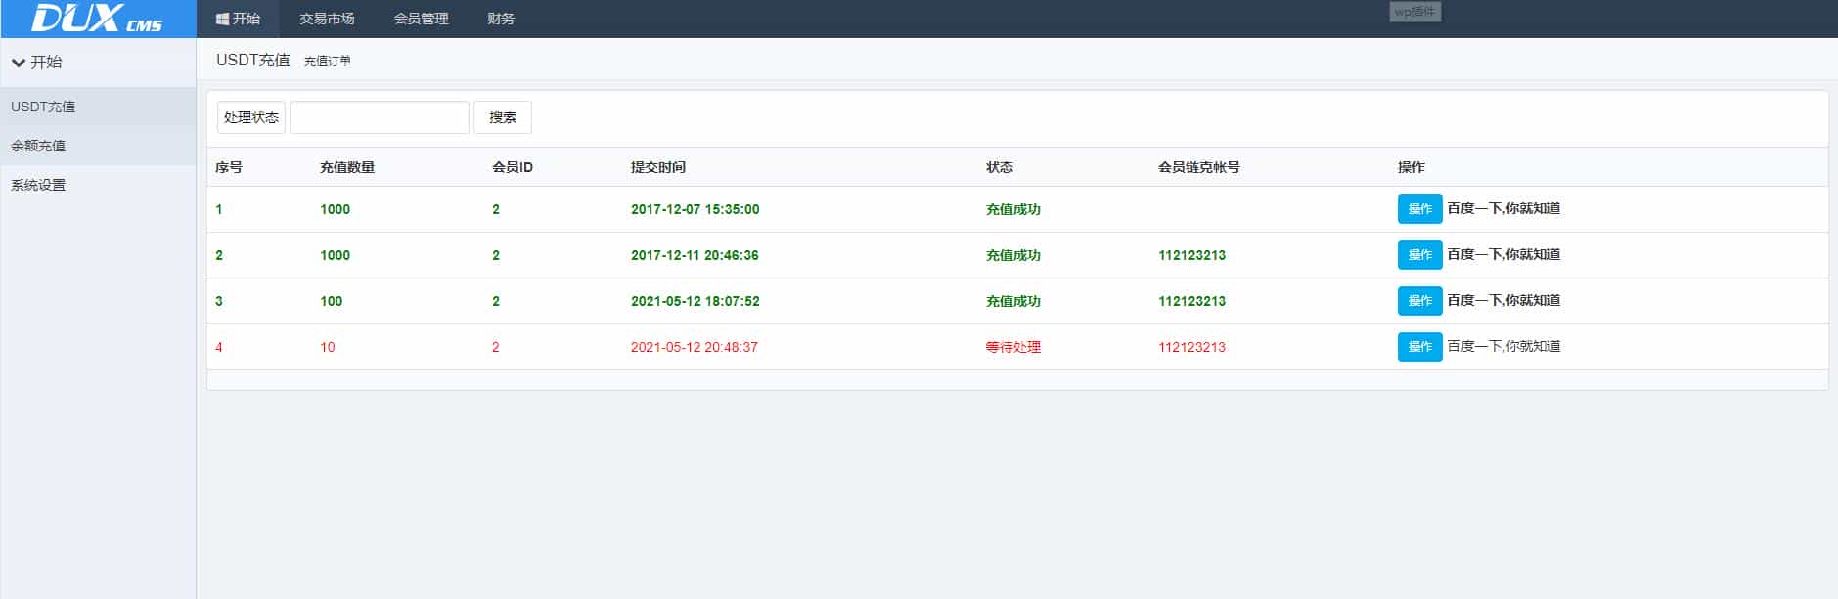
Task: Open the 开始 top navigation tab
Action: coord(238,19)
